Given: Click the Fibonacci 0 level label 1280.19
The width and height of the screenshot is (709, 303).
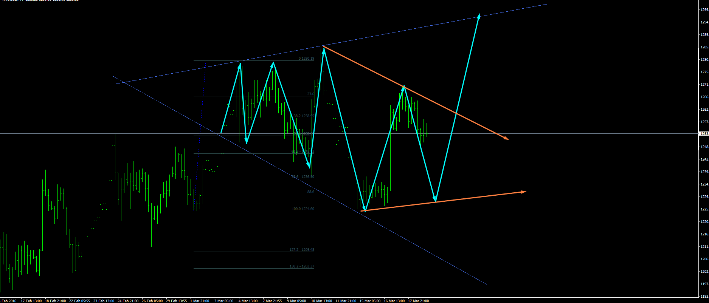Looking at the screenshot, I should point(306,59).
